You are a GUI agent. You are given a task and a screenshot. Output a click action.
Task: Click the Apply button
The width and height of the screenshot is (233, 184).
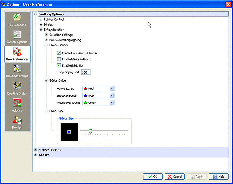[x=197, y=177]
